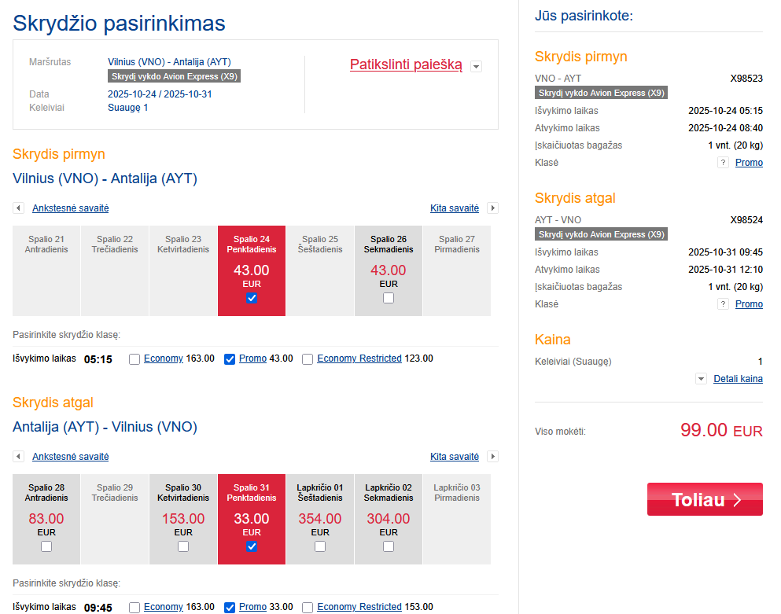Viewport: 781px width, 614px height.
Task: Select Lapkričio 02 Sekmadienis 304.00 date cell
Action: 389,519
